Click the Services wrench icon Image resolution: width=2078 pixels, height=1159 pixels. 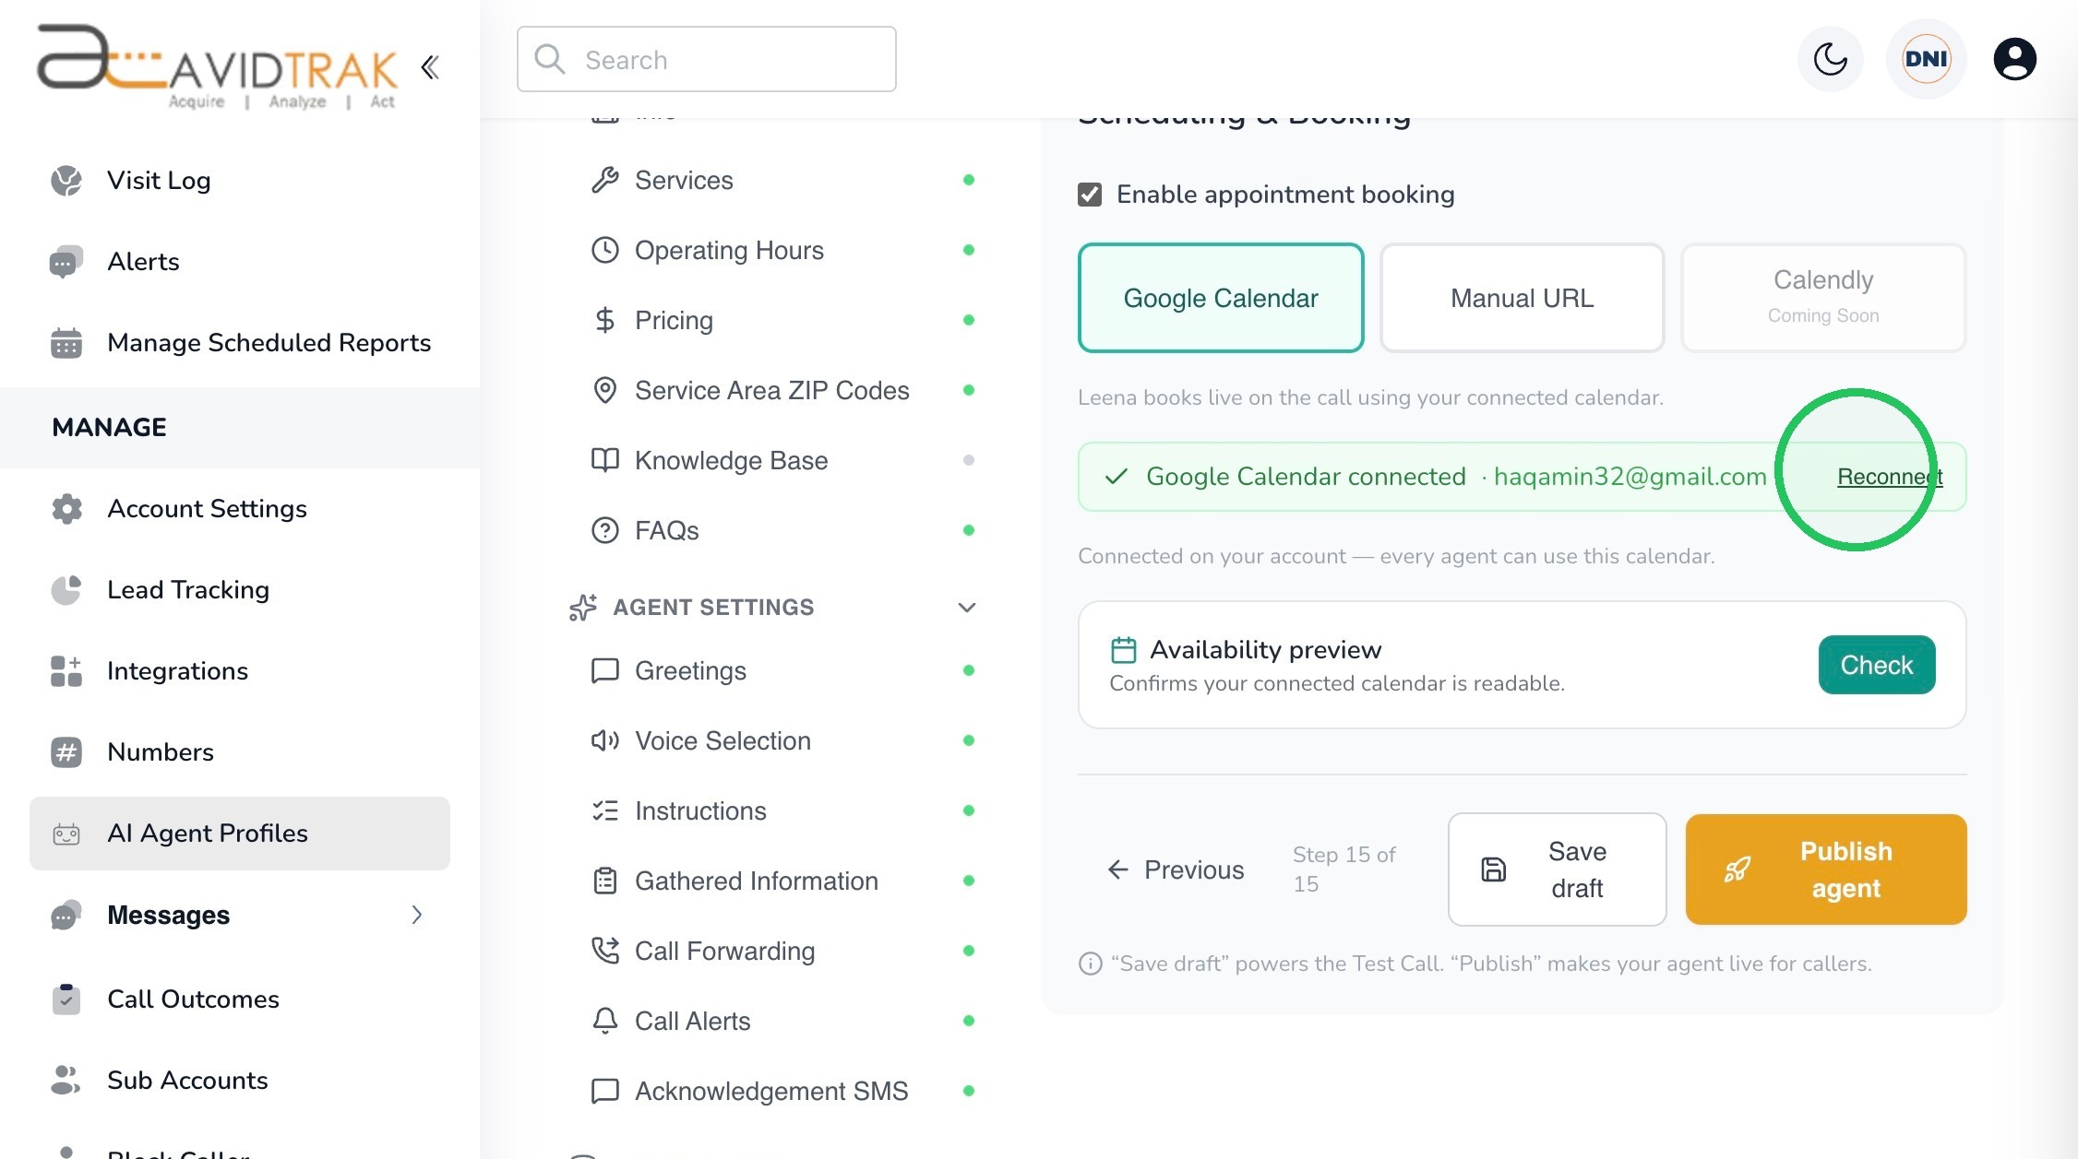(604, 180)
